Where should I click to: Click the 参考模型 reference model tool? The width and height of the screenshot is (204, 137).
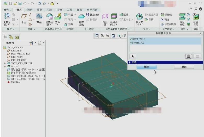click(49, 20)
